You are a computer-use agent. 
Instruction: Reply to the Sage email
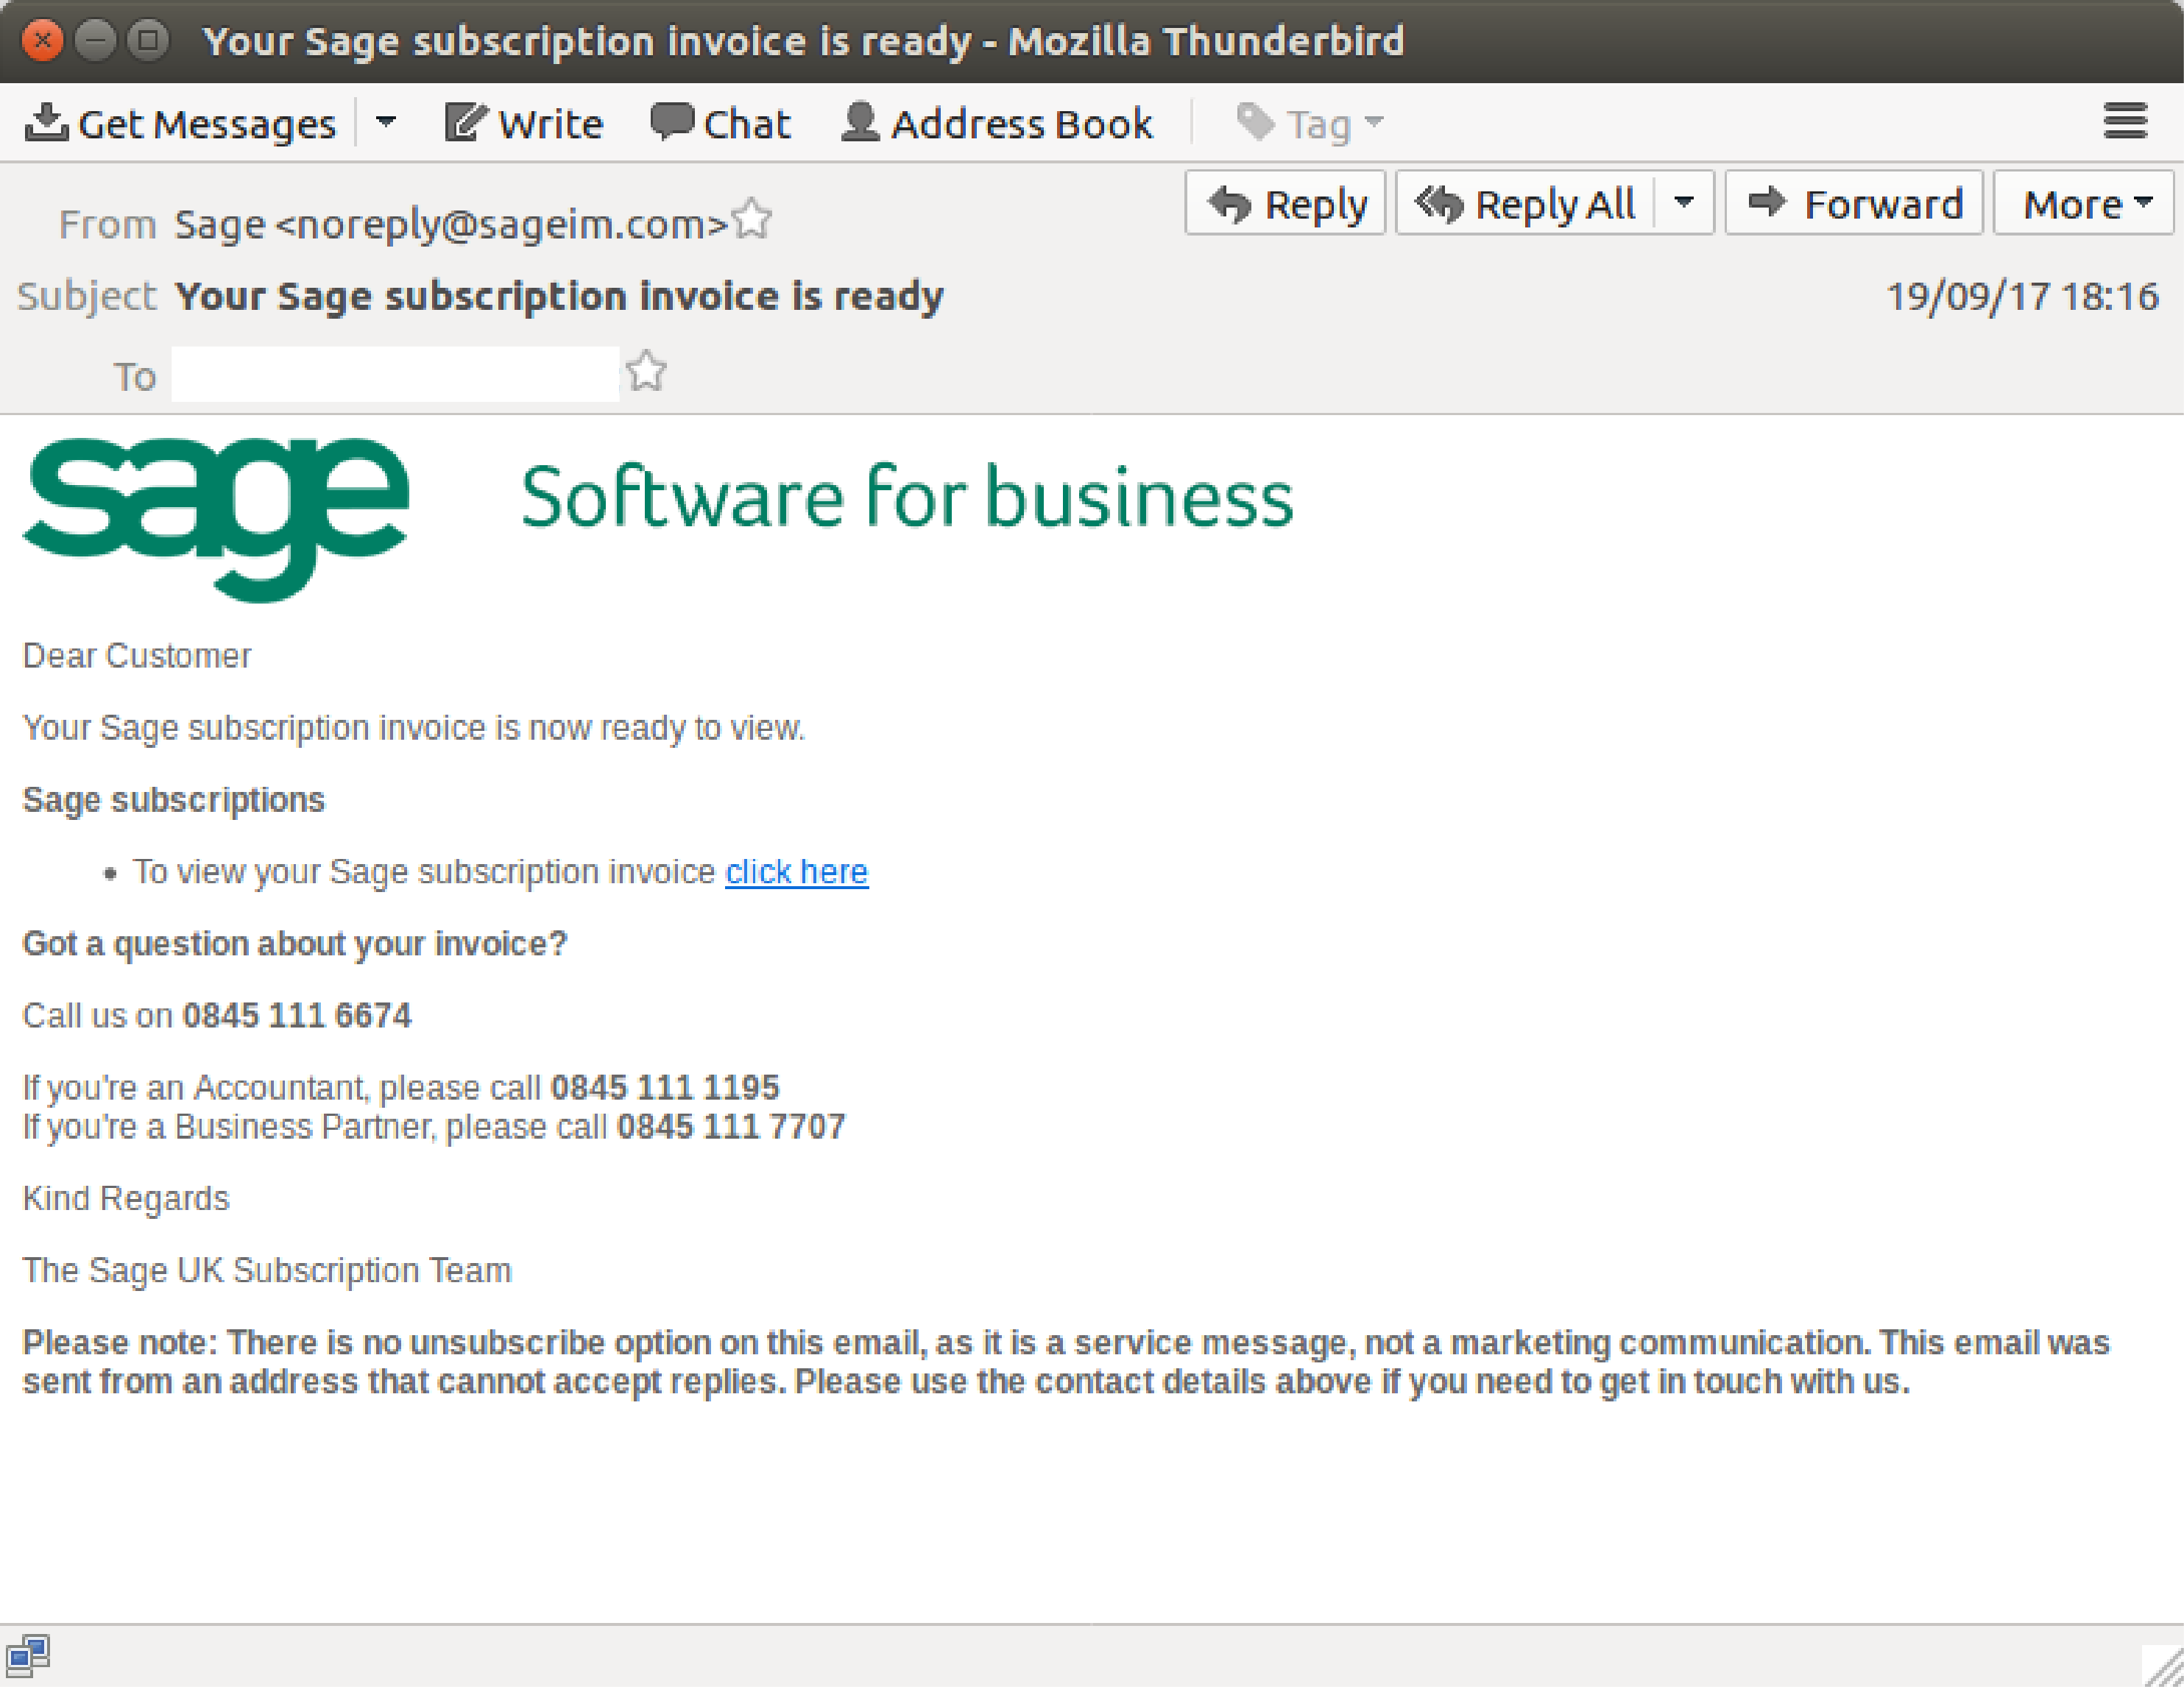[1285, 204]
